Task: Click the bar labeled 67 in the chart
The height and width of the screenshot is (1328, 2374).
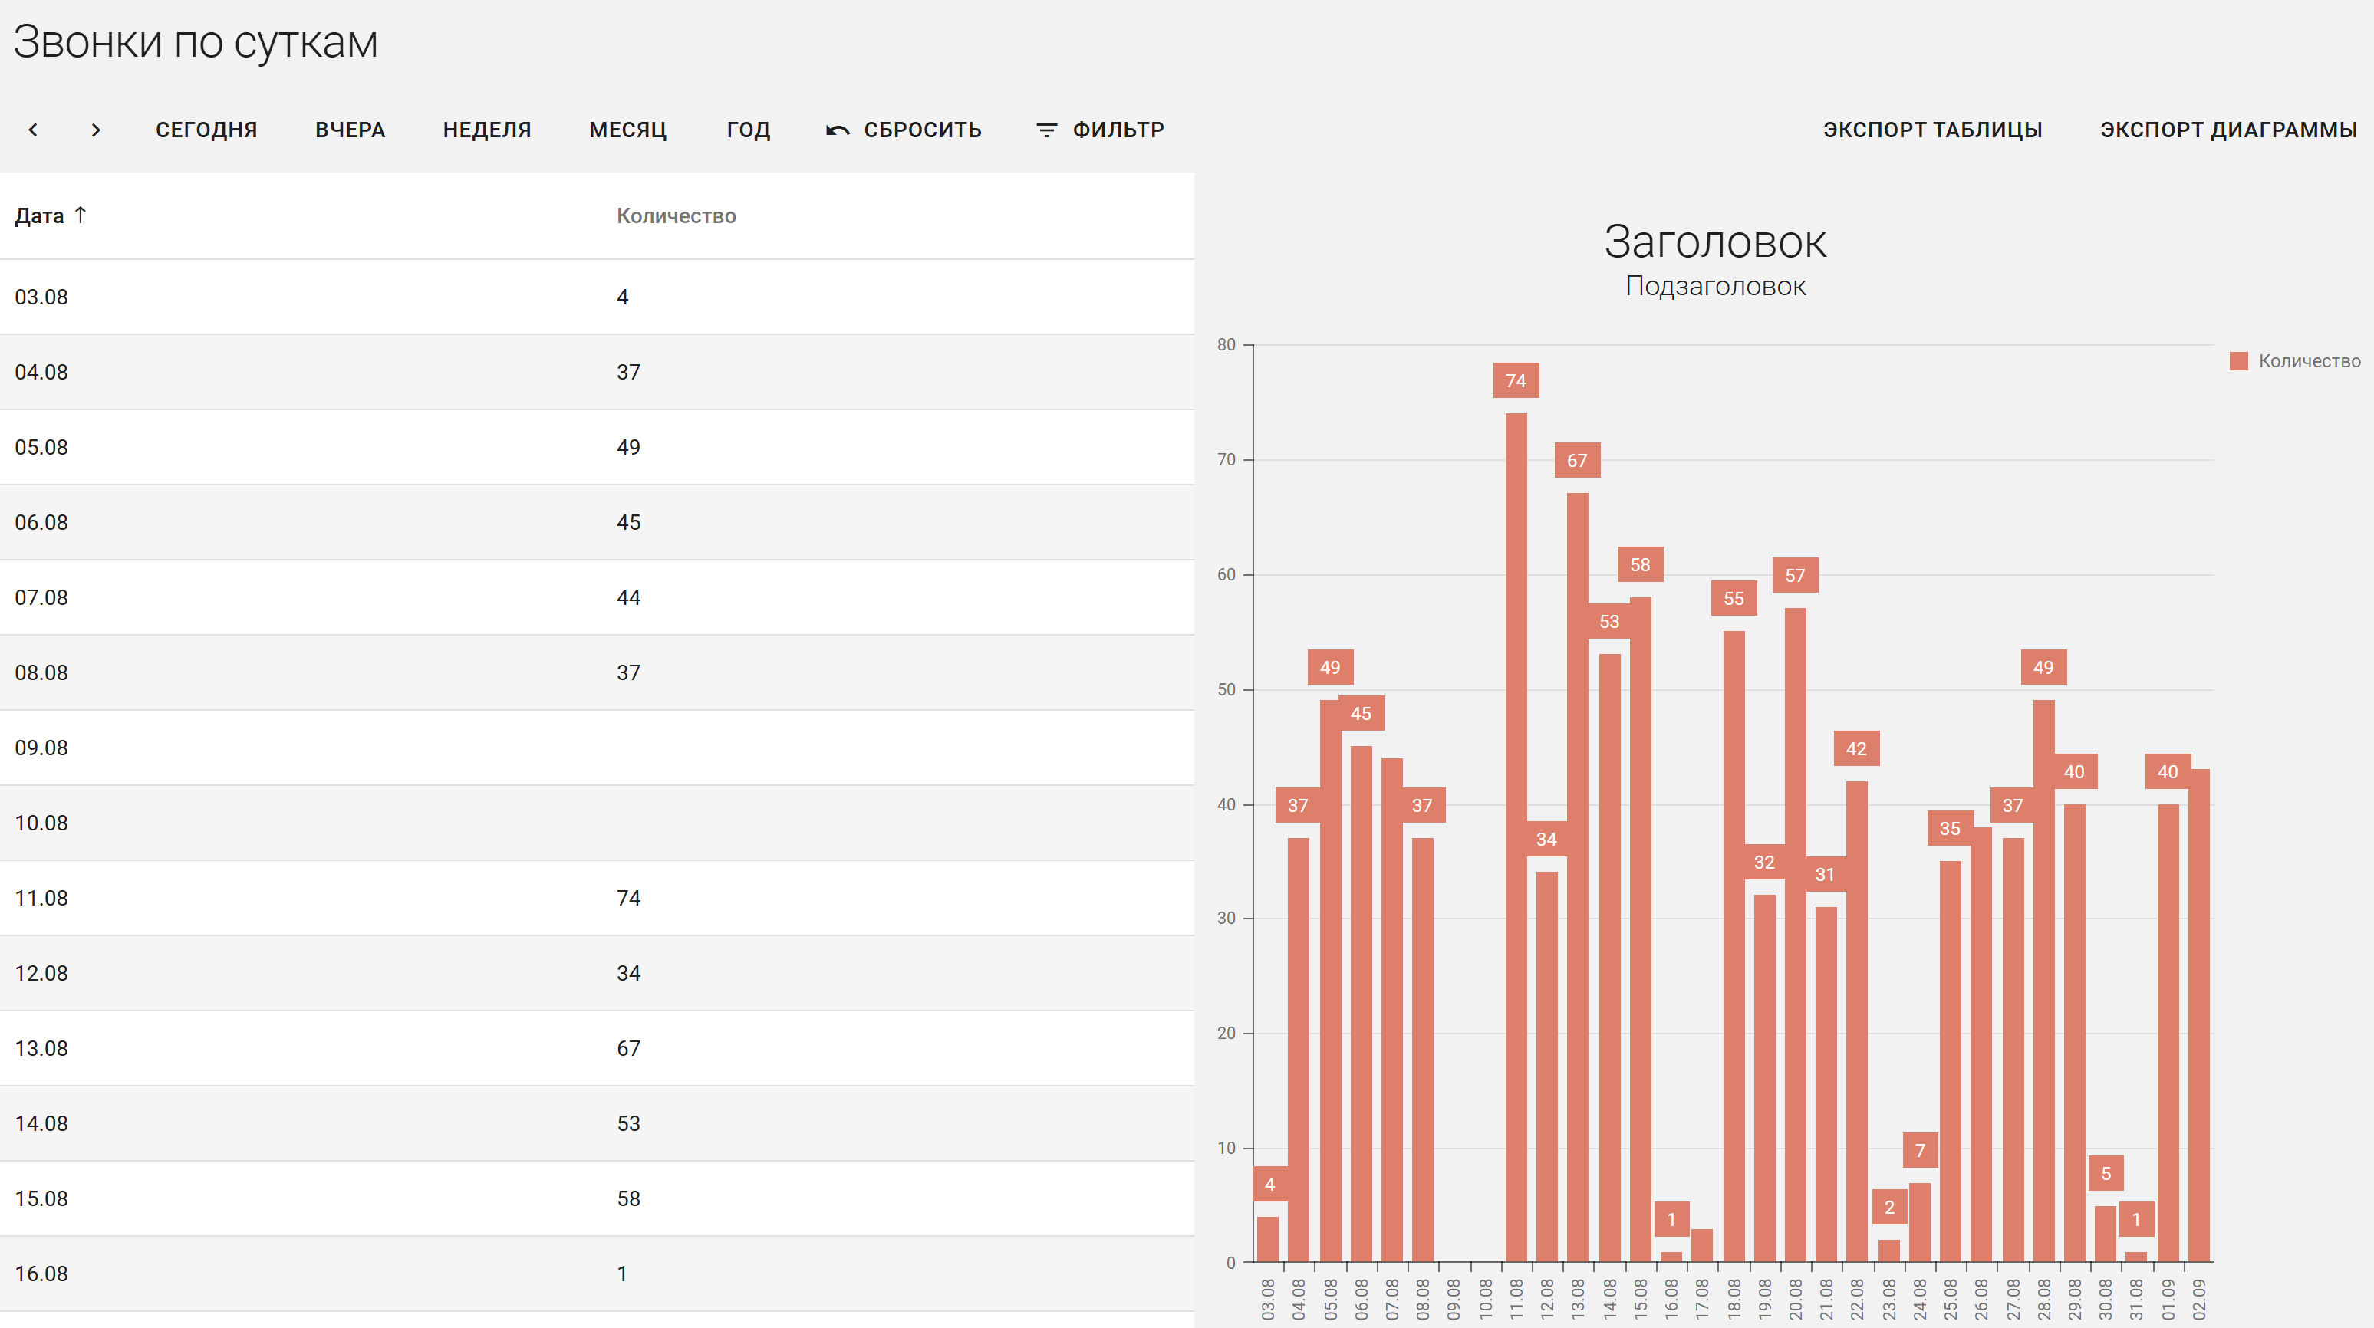Action: coord(1577,875)
